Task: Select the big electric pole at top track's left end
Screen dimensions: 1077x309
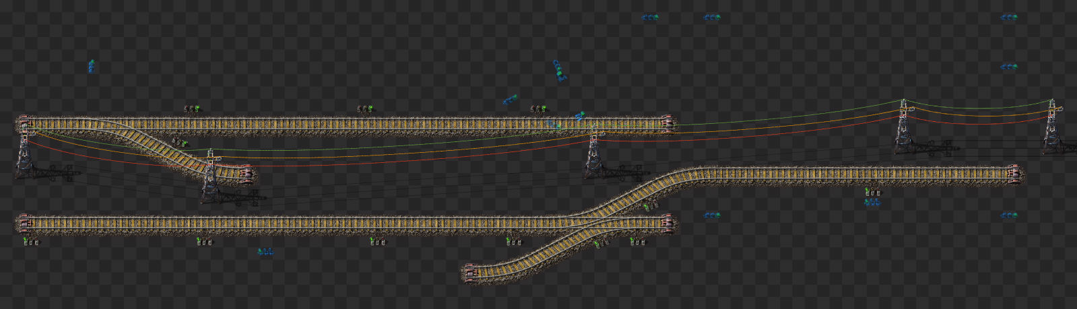Action: [x=25, y=151]
